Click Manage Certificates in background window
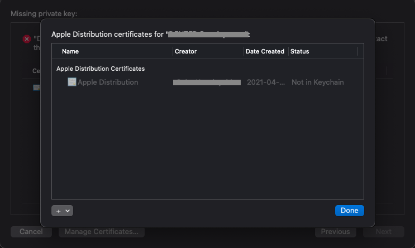 (x=102, y=232)
